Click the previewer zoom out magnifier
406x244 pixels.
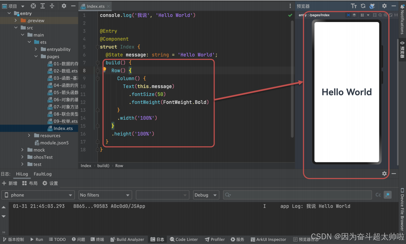click(380, 15)
